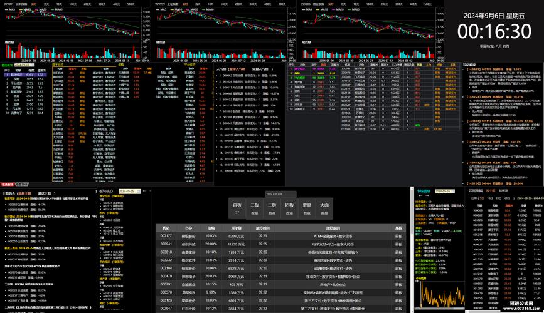Image resolution: width=544 pixels, height=313 pixels.
Task: Sort limit-up table by 涨停时间 column
Action: (x=262, y=228)
